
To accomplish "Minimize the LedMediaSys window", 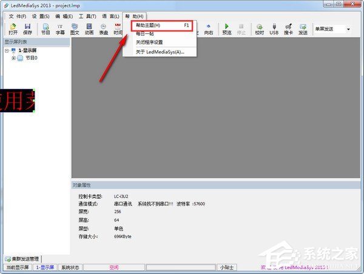I will [x=329, y=4].
